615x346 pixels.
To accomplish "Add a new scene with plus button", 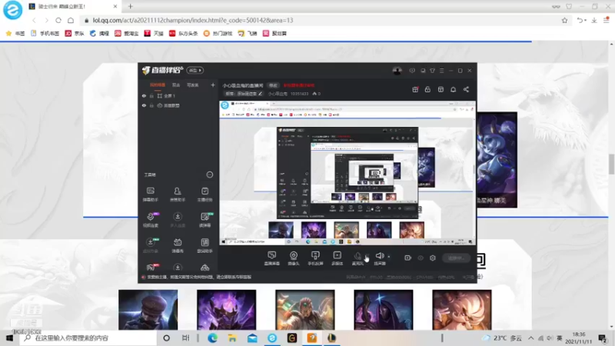I will (213, 85).
